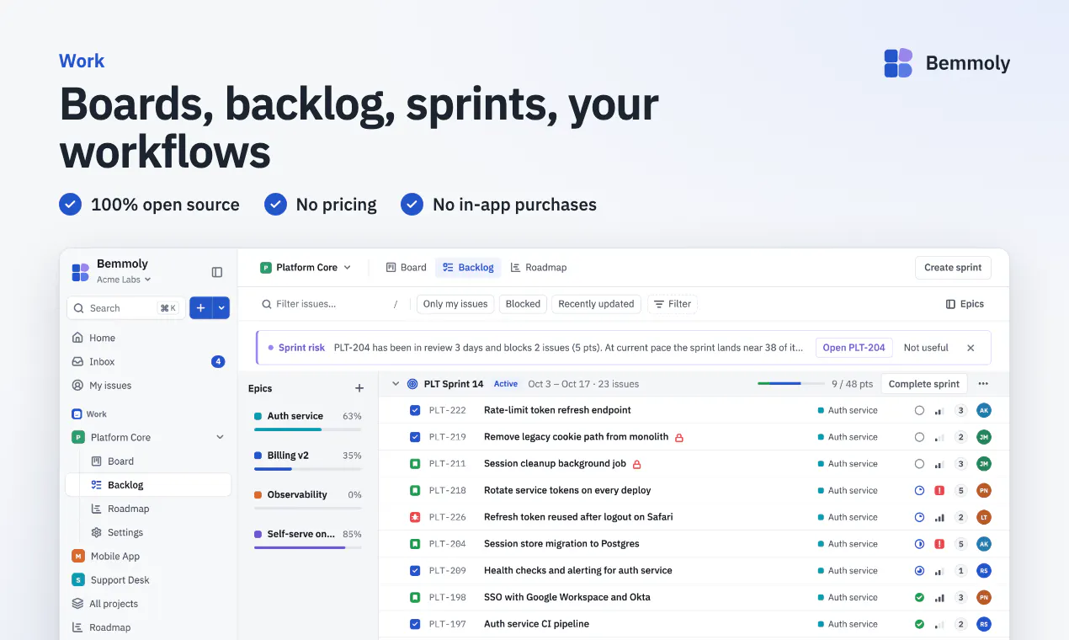Toggle the PLT-209 issue checkbox
Viewport: 1069px width, 640px height.
[415, 570]
